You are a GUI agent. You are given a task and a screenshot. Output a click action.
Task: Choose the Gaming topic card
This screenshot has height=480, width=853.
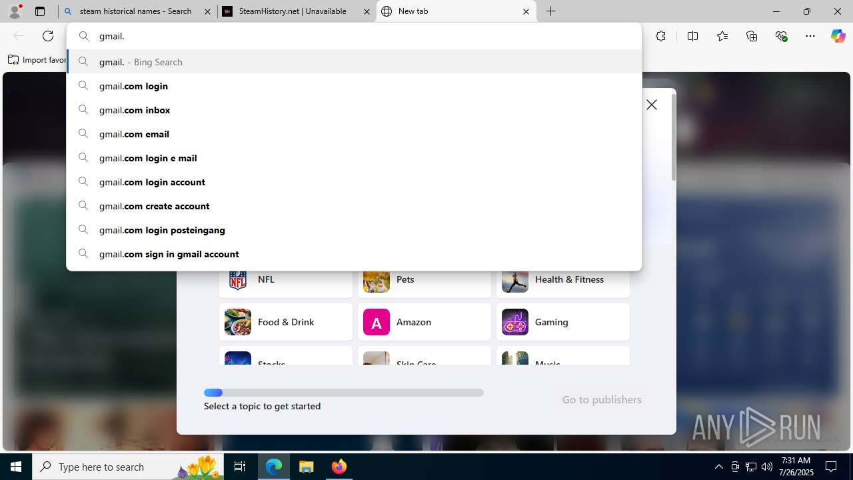563,322
